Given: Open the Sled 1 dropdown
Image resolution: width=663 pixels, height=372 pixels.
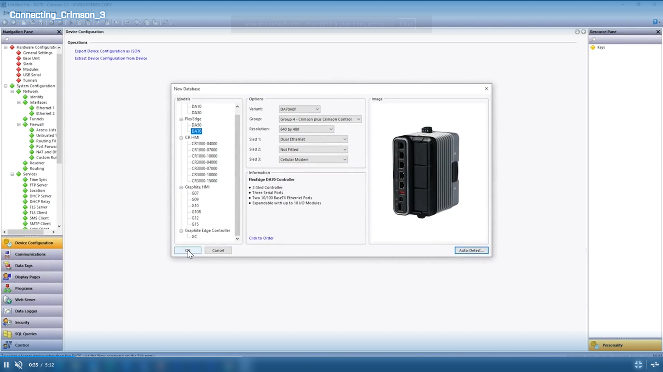Looking at the screenshot, I should coord(313,139).
